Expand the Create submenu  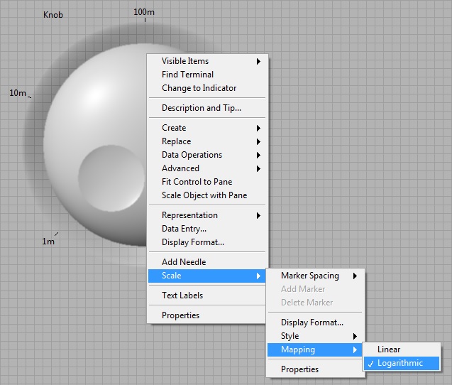pos(207,128)
